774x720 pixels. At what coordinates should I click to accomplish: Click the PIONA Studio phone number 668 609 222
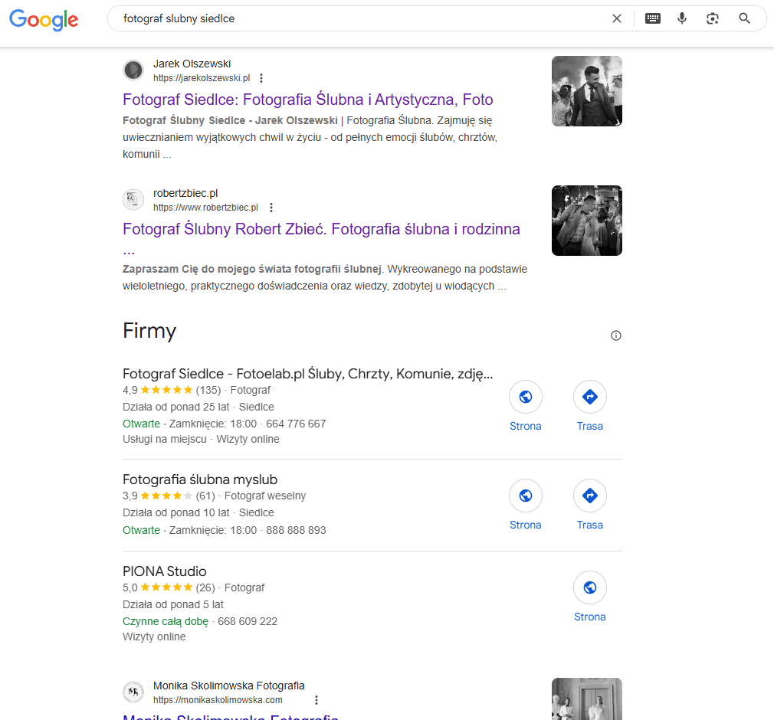coord(248,621)
